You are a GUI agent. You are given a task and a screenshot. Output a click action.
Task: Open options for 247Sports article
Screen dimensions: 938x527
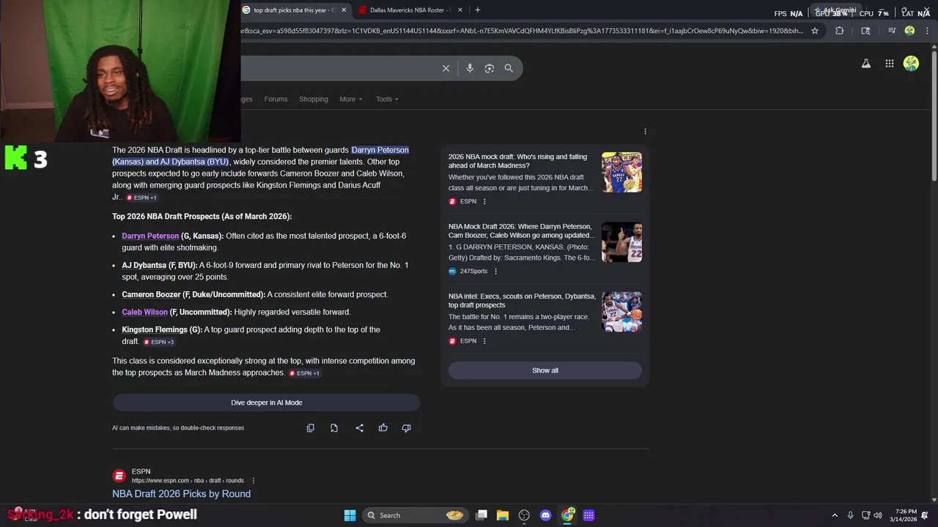495,272
